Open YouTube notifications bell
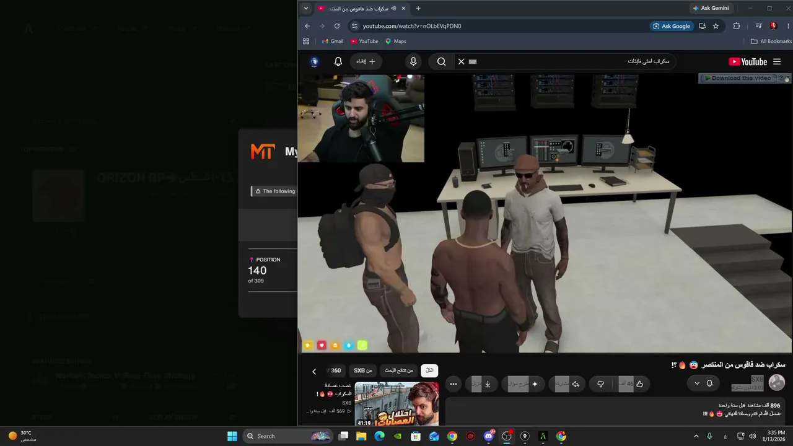 click(338, 62)
